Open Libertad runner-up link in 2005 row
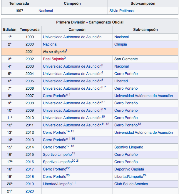Viewport: 184px width, 194px height. pos(121,81)
